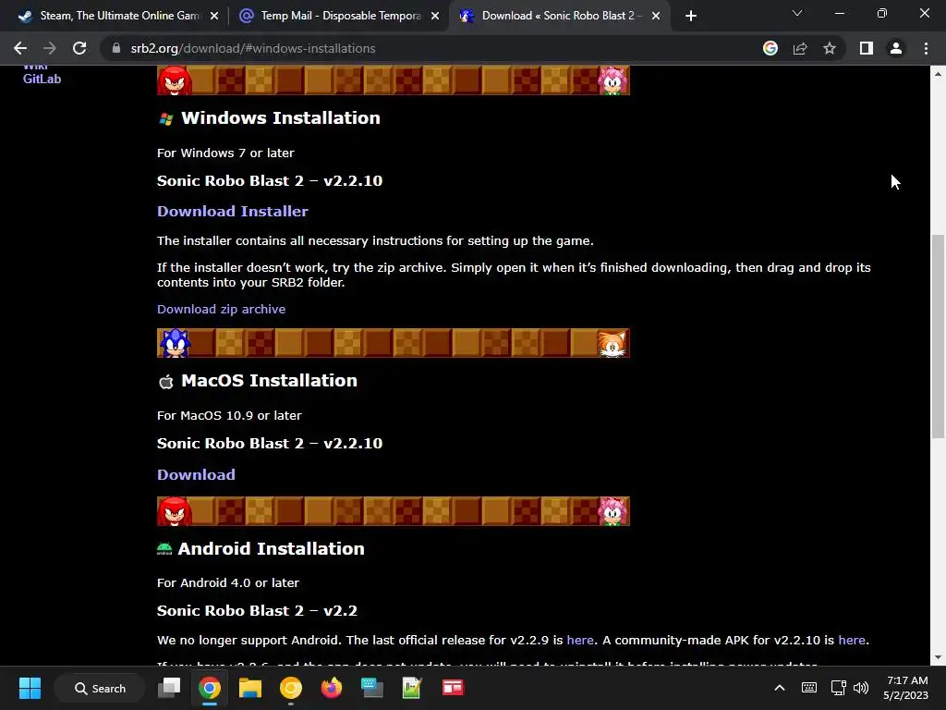
Task: Open the Google icon in address bar
Action: (x=770, y=48)
